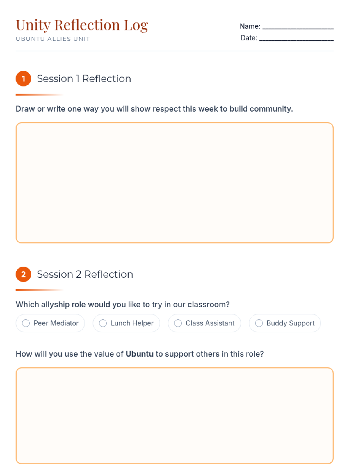This screenshot has height=465, width=349.
Task: Click the Ubuntu support response text area
Action: (174, 416)
